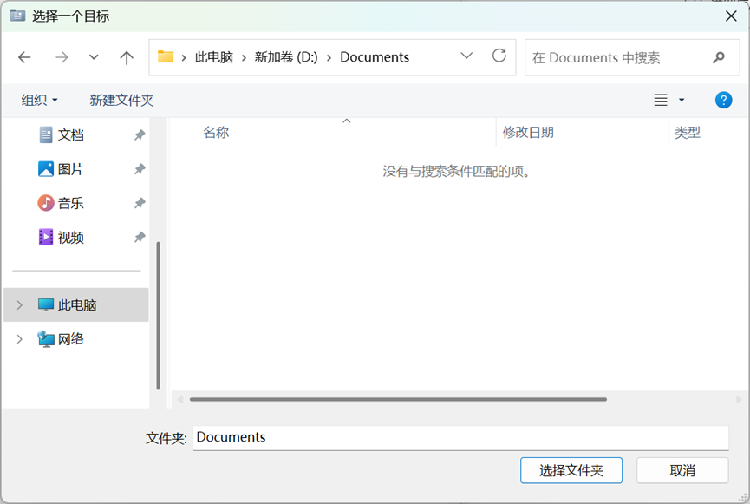Image resolution: width=750 pixels, height=504 pixels.
Task: Go up one folder level
Action: point(127,57)
